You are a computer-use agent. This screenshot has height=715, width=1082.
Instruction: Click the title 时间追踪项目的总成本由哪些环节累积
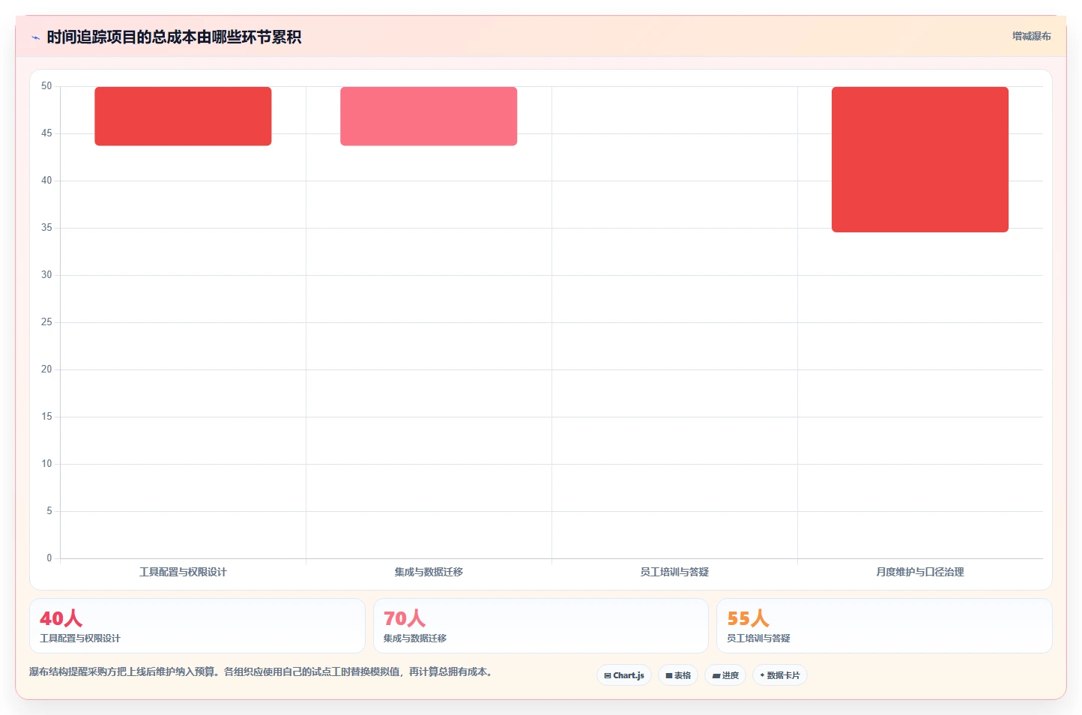pyautogui.click(x=174, y=37)
